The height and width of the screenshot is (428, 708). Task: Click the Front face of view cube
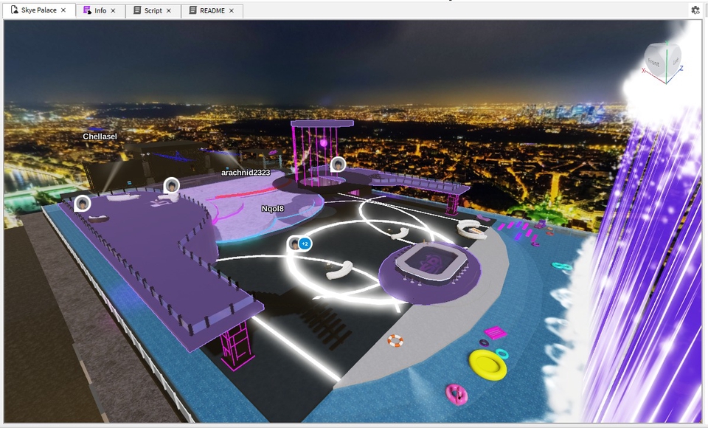tap(655, 62)
